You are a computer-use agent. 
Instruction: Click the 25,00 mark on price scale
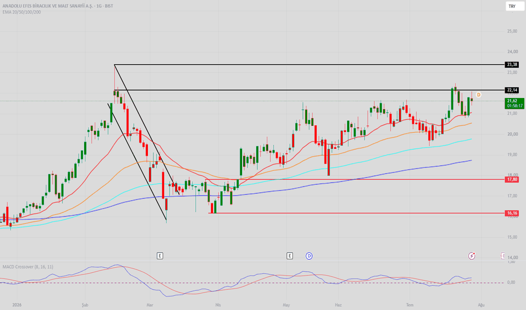click(512, 31)
